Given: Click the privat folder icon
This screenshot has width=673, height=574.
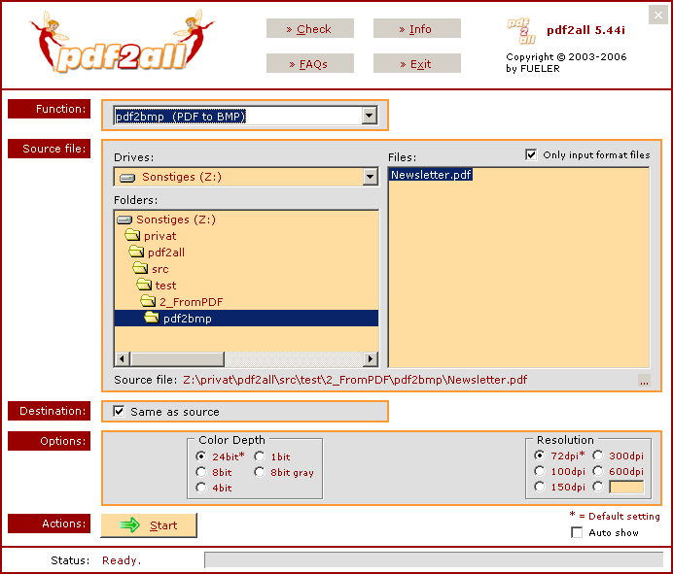Looking at the screenshot, I should (x=132, y=235).
